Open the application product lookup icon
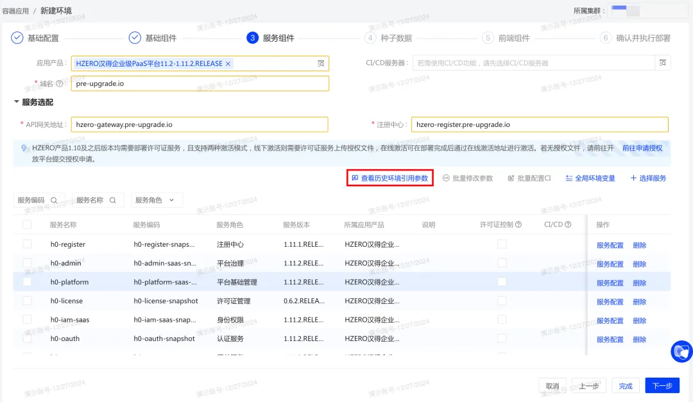 [x=321, y=63]
